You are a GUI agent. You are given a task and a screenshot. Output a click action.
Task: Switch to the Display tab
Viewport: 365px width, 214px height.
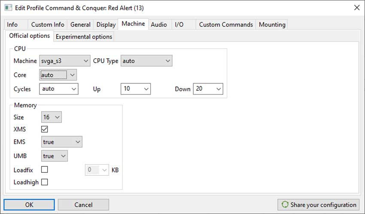[x=106, y=24]
